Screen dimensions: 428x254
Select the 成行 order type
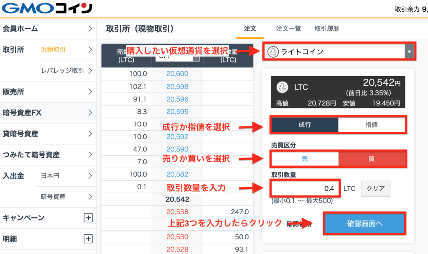(x=305, y=125)
